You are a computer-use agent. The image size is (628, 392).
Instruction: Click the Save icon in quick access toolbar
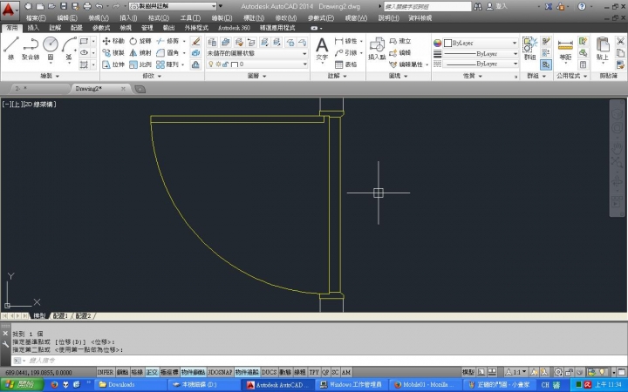point(64,6)
